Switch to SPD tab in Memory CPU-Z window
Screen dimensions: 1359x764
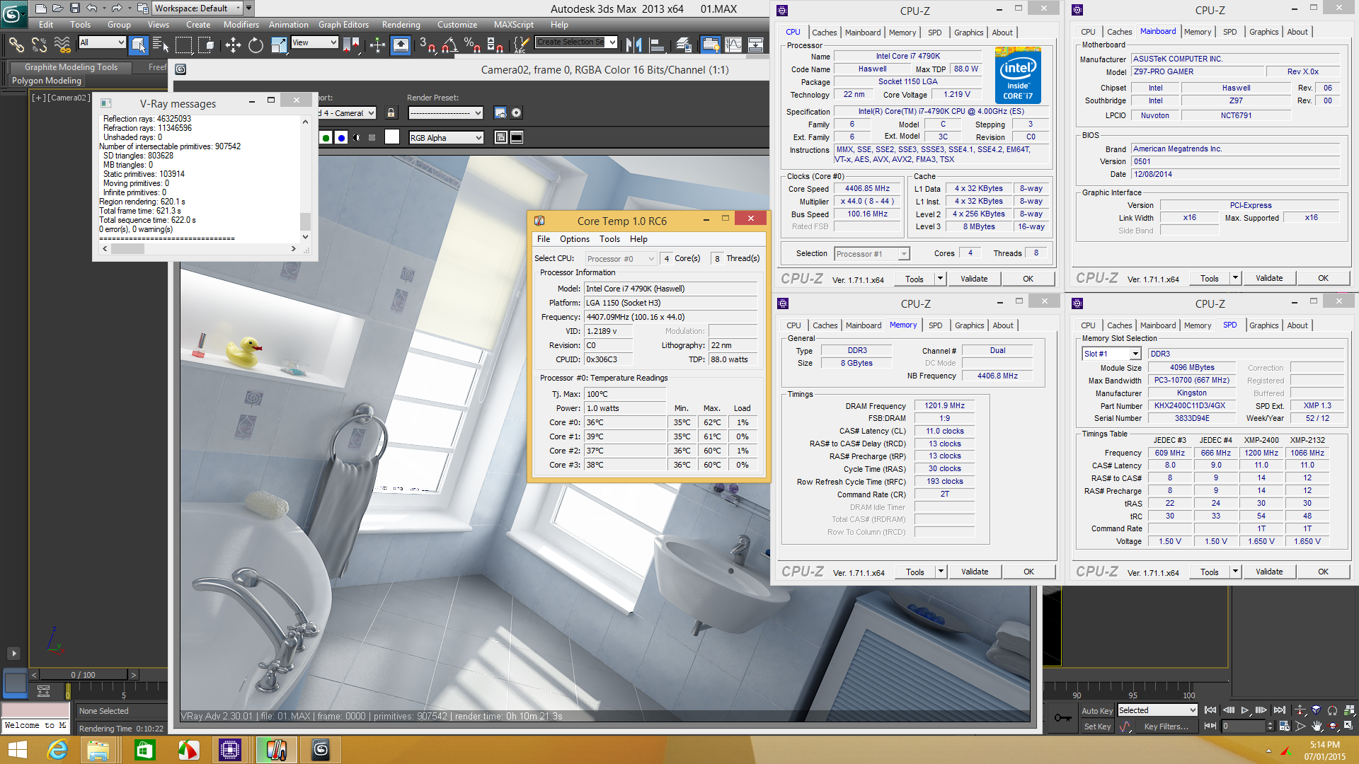935,325
